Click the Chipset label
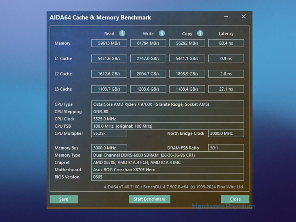The width and height of the screenshot is (296, 222). click(x=62, y=162)
